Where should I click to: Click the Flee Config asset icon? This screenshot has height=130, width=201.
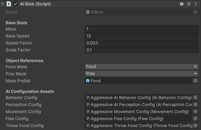pos(88,119)
